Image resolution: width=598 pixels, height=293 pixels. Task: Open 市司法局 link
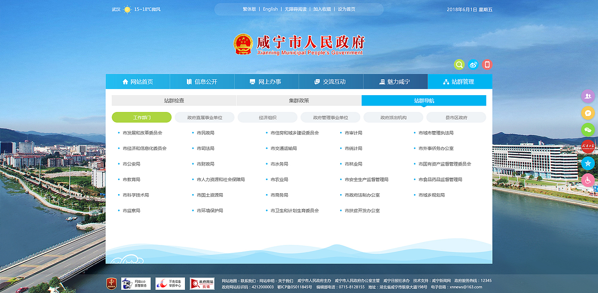(206, 148)
